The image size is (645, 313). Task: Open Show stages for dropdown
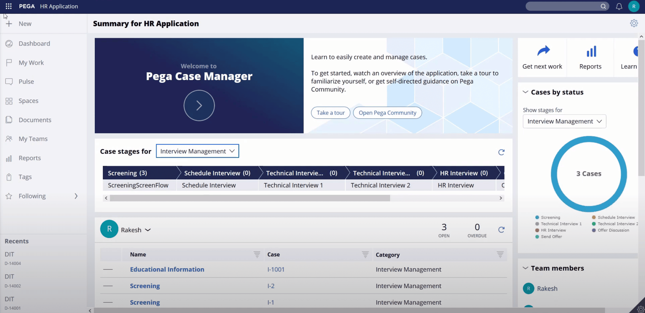(x=564, y=121)
